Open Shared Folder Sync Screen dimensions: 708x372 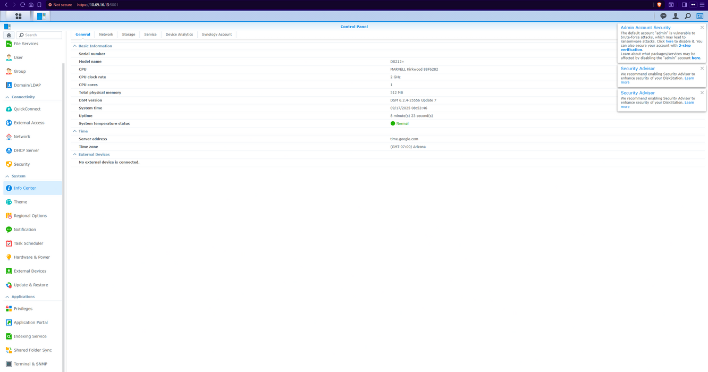32,350
